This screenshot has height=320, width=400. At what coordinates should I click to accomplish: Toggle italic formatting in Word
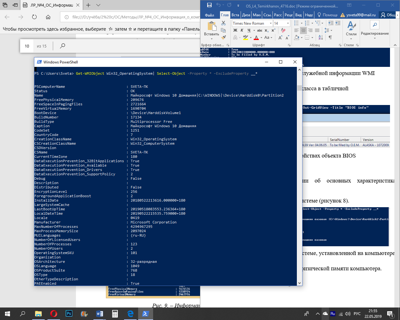pos(242,30)
